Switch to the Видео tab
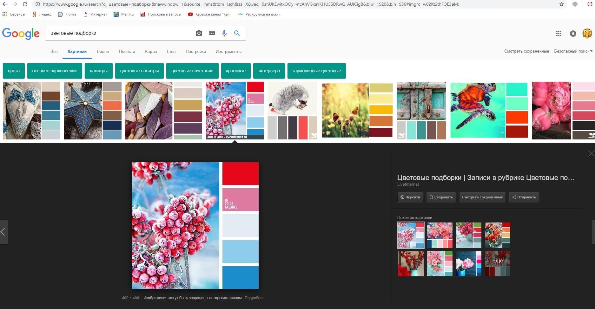The width and height of the screenshot is (595, 309). point(103,52)
